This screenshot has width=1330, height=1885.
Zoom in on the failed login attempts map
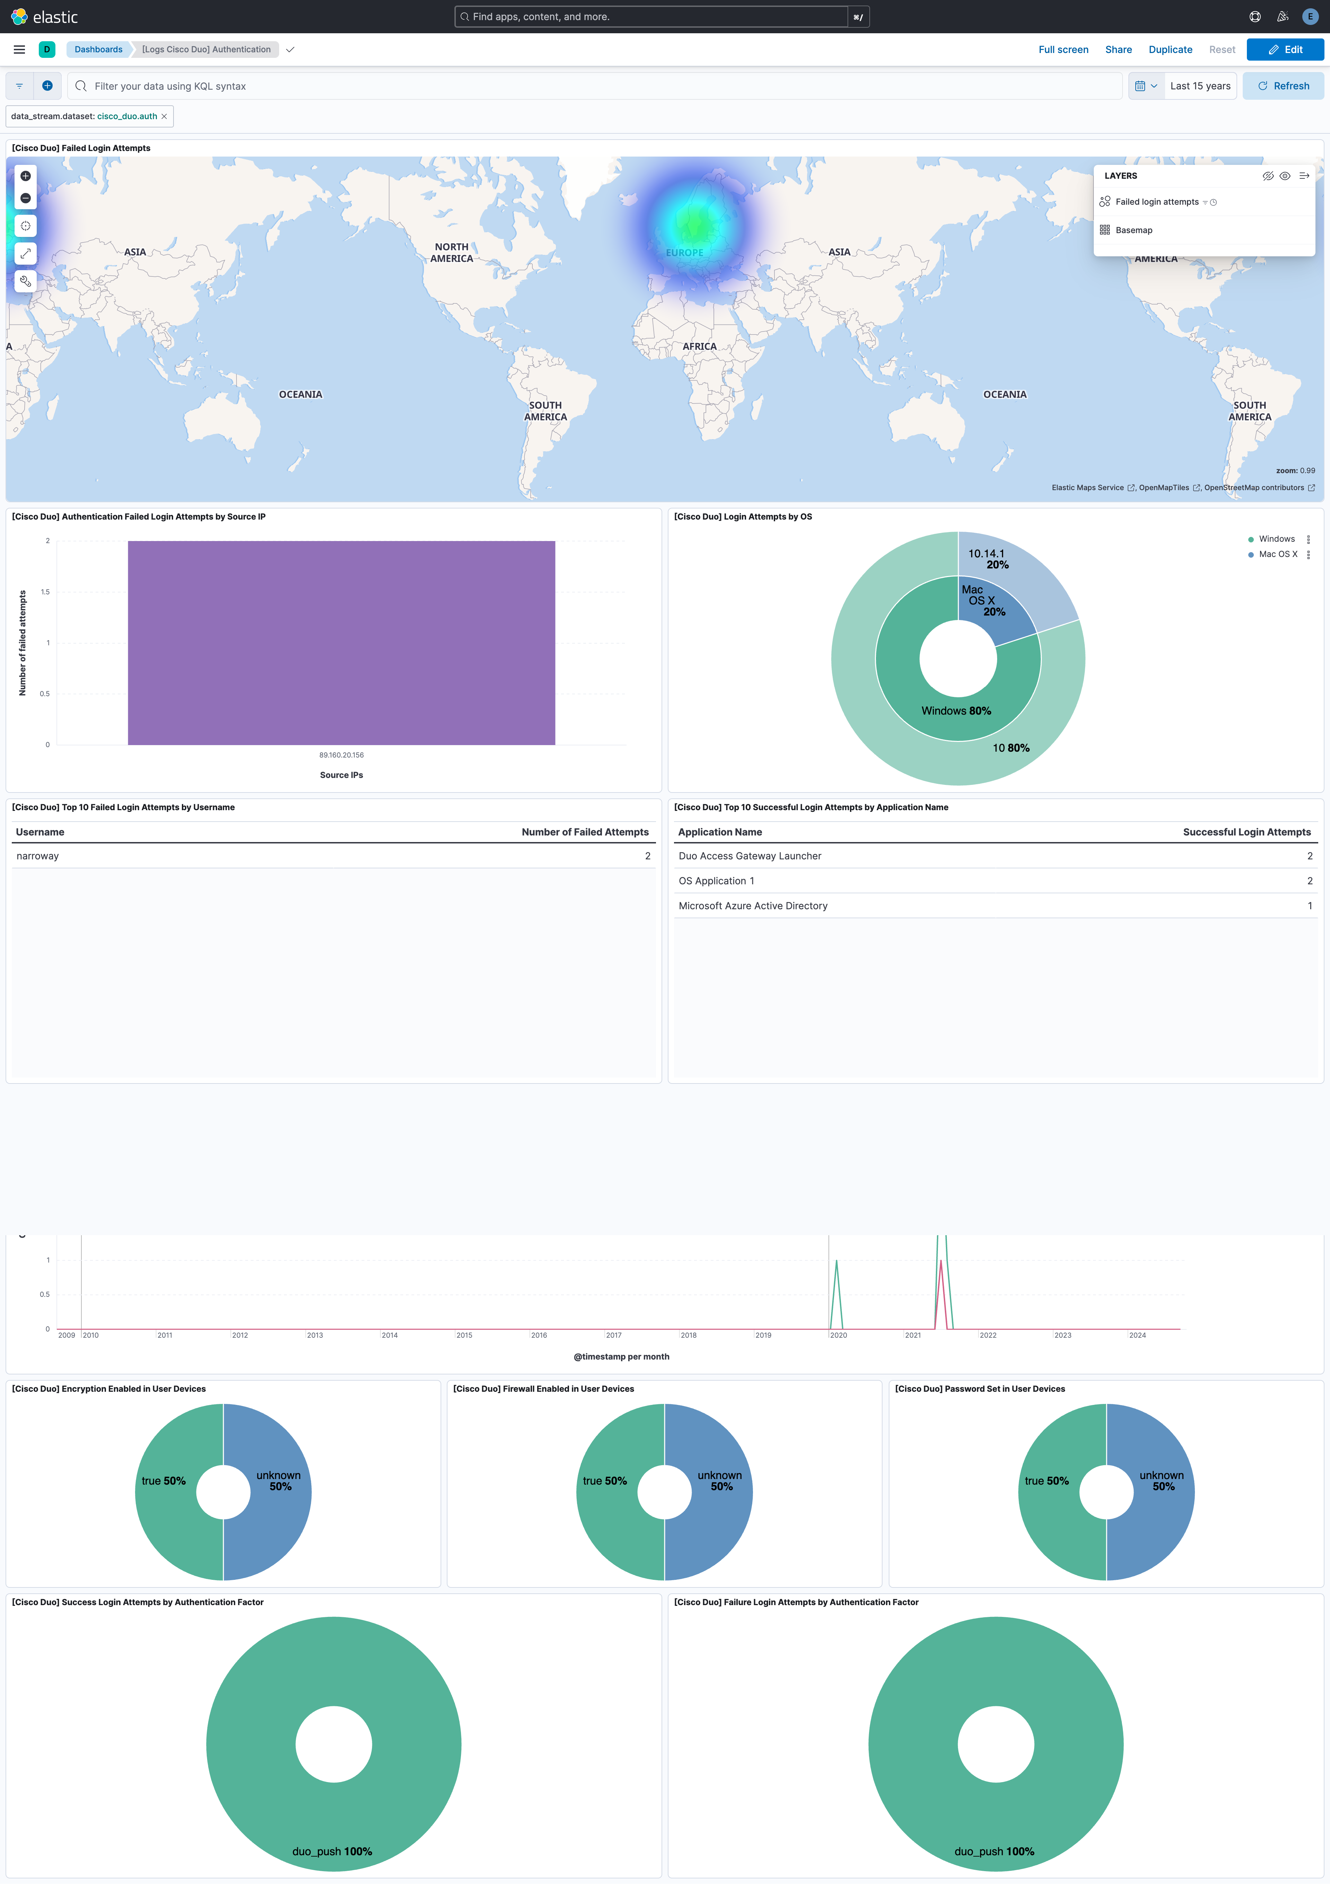pos(25,176)
